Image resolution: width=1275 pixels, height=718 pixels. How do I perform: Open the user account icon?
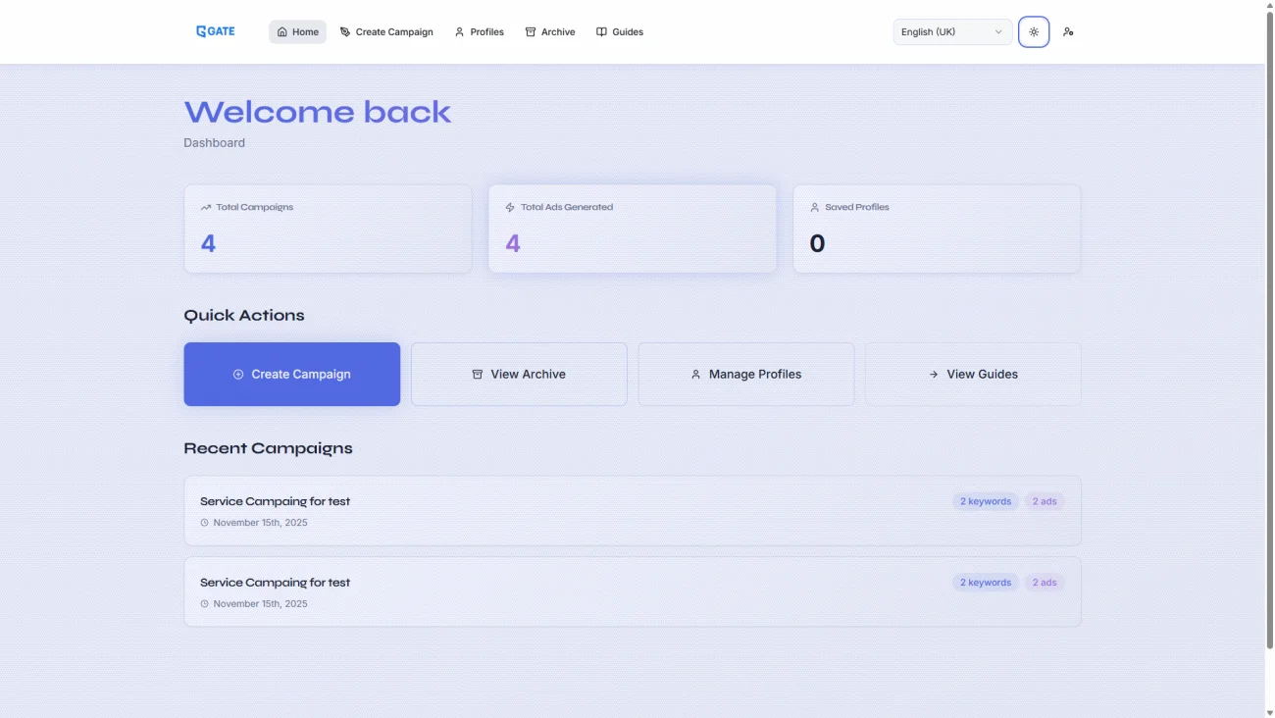(1068, 32)
